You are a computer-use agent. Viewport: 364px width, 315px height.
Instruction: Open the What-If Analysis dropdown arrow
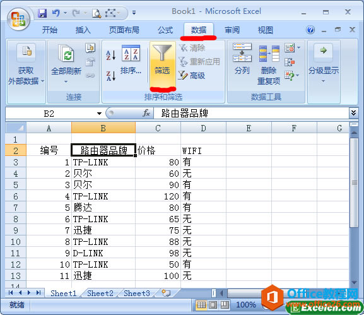[x=298, y=75]
